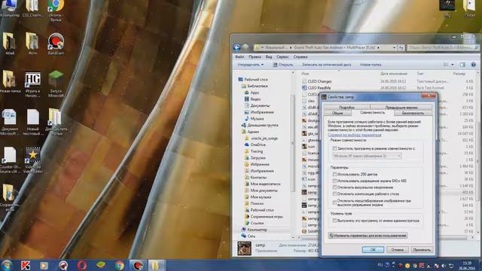Select Домашняя группа in navigation tree
482x271 pixels.
(x=260, y=125)
